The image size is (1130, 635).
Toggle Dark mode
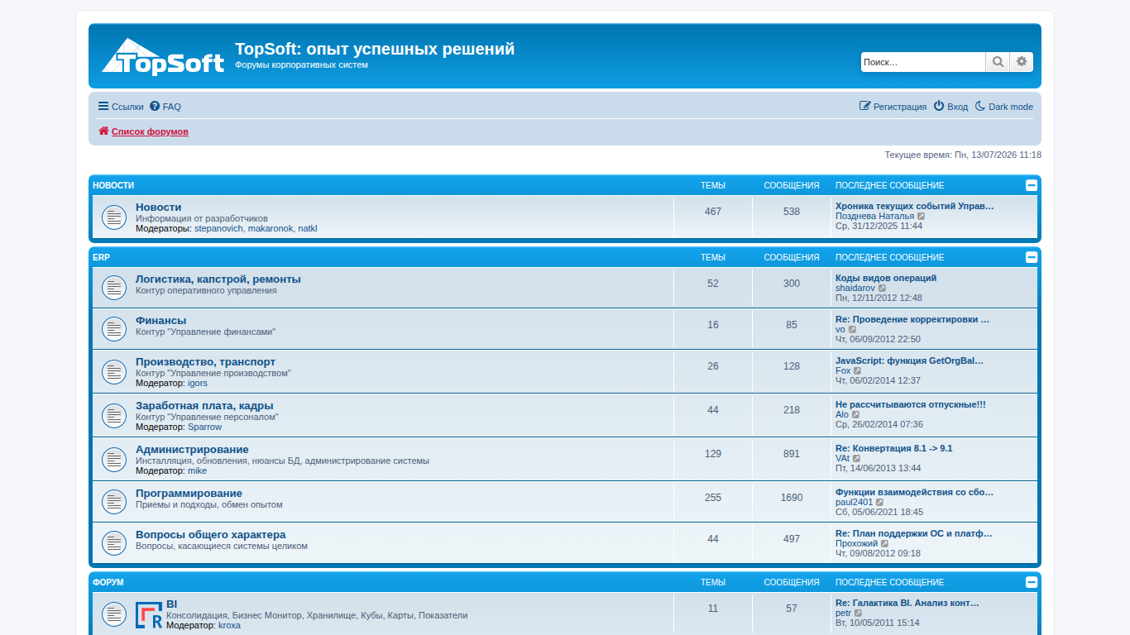[1003, 107]
